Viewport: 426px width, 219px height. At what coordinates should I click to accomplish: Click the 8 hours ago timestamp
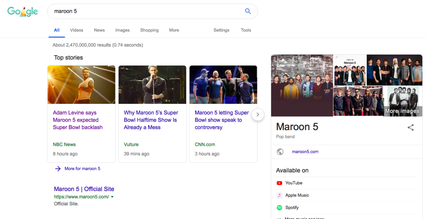[x=65, y=154]
